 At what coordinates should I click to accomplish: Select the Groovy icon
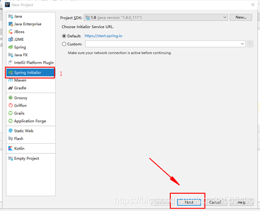coord(10,98)
